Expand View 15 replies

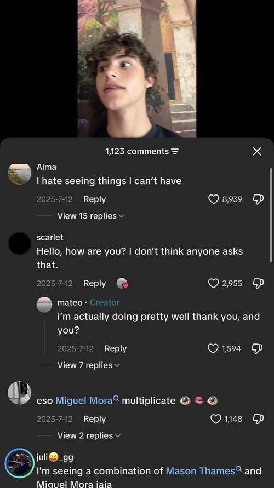click(x=90, y=216)
